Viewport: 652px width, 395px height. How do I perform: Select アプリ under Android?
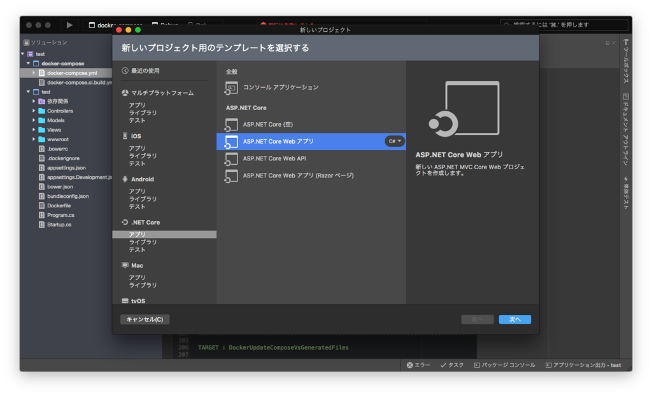[138, 191]
